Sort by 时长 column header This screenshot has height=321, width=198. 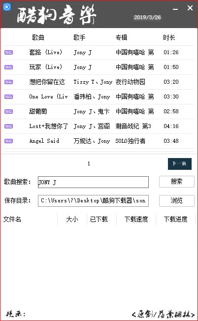[x=169, y=37]
